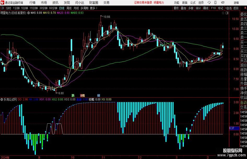Click the 涨榜 marker on the chart
The height and width of the screenshot is (159, 247).
(82, 95)
